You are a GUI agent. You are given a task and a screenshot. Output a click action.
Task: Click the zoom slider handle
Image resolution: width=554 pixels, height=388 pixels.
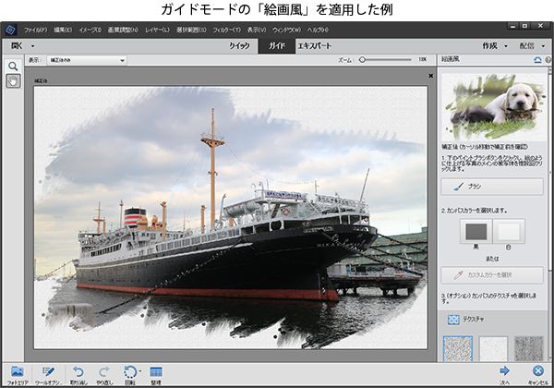362,60
